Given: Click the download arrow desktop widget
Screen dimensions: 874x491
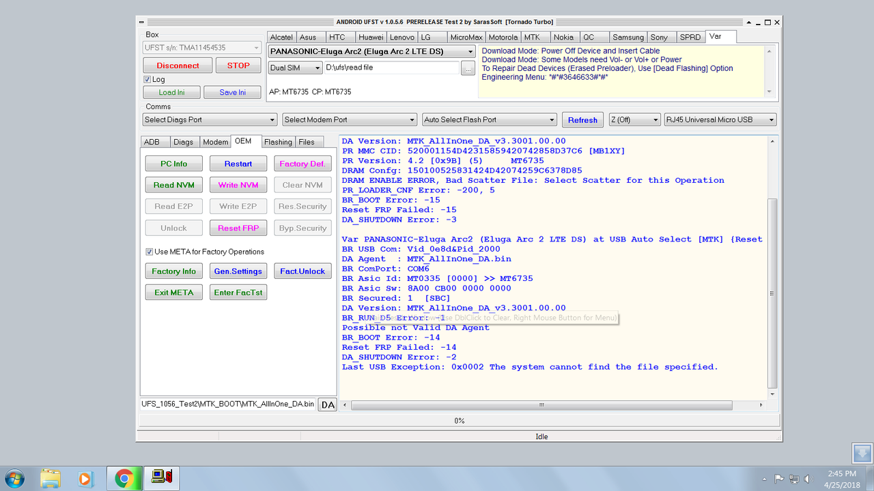Looking at the screenshot, I should tap(862, 453).
